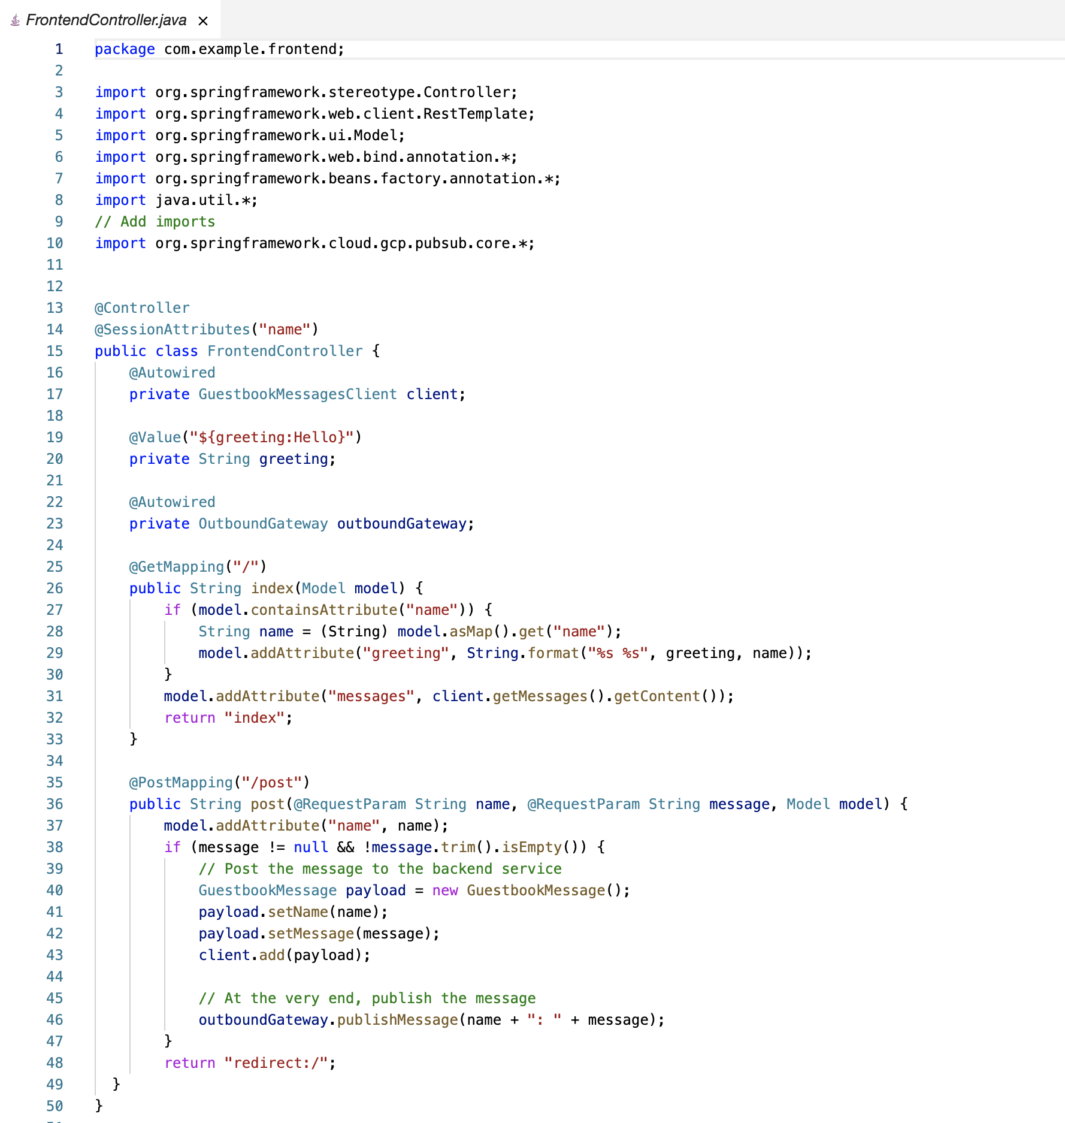
Task: Click 'GuestbookMessagesClient' type name
Action: pos(298,394)
